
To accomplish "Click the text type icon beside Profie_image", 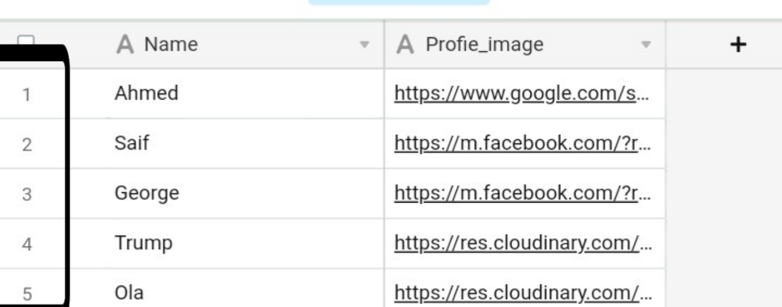I will (x=406, y=45).
